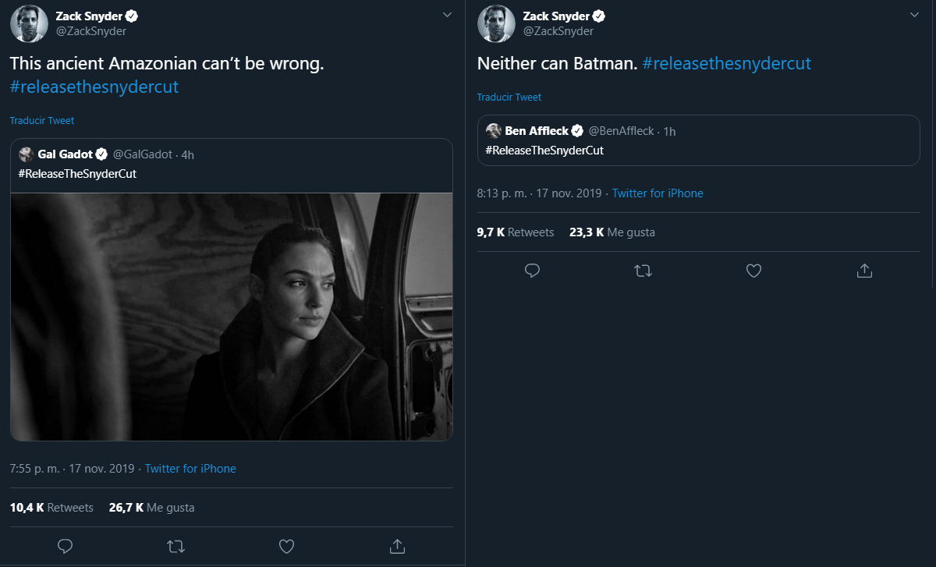Screen dimensions: 936x567
Task: View the 10,4 K Retweets list
Action: tap(51, 508)
